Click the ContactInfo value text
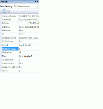Screen dimensions: 103x109 (29, 20)
